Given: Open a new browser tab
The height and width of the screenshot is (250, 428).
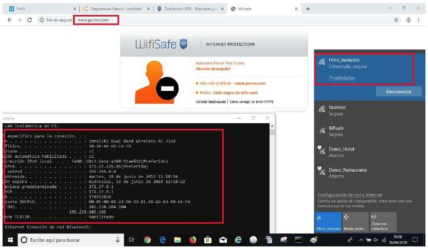Looking at the screenshot, I should coord(308,9).
